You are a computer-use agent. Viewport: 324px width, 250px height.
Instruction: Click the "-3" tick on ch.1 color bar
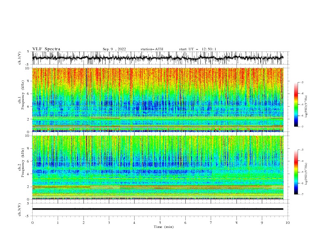pos(302,82)
